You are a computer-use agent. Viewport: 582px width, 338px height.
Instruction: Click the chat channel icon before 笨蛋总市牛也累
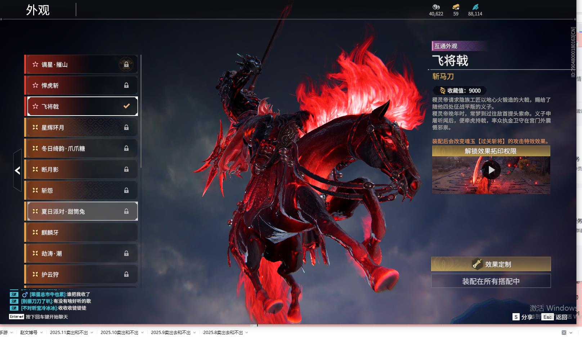coord(14,294)
